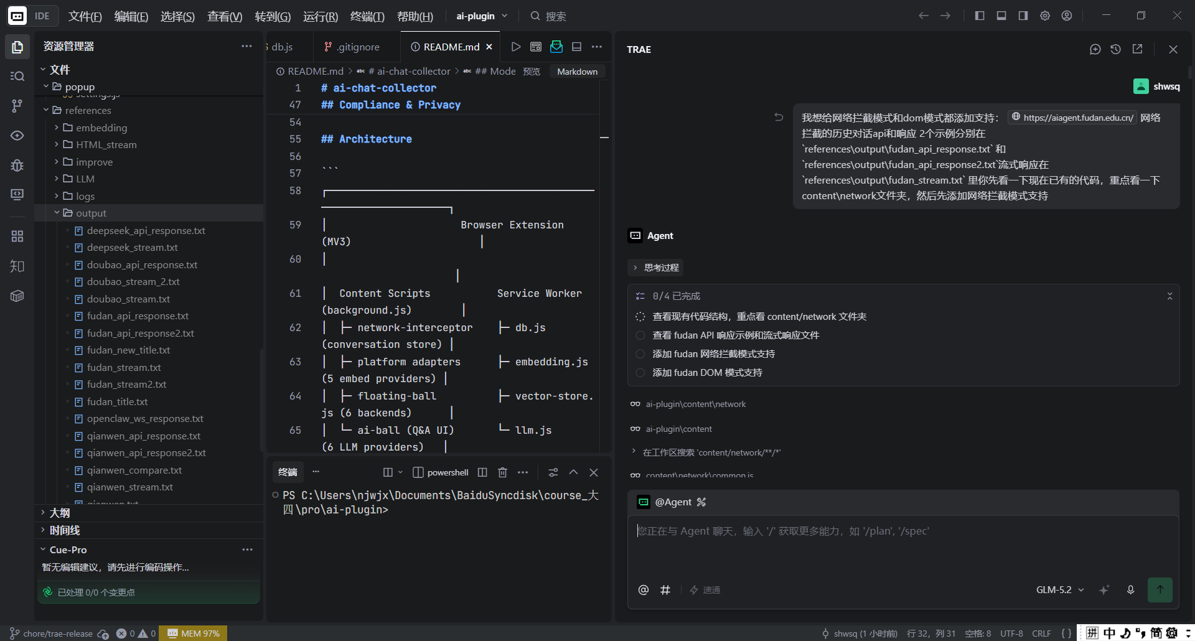The width and height of the screenshot is (1195, 641).
Task: Maximize the terminal panel with up chevron
Action: coord(573,472)
